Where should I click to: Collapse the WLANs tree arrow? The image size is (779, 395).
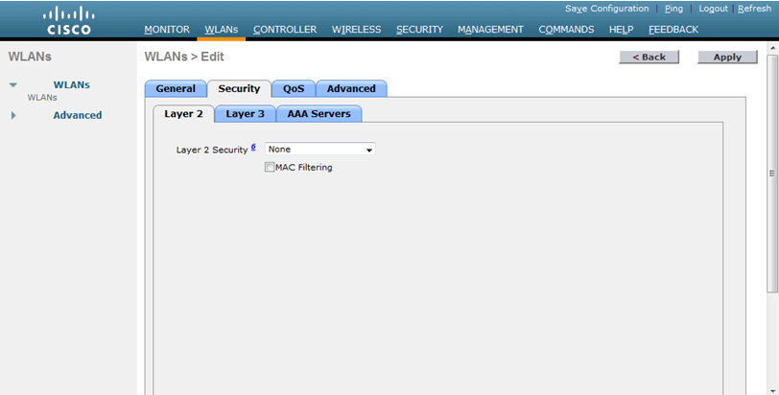tap(13, 85)
